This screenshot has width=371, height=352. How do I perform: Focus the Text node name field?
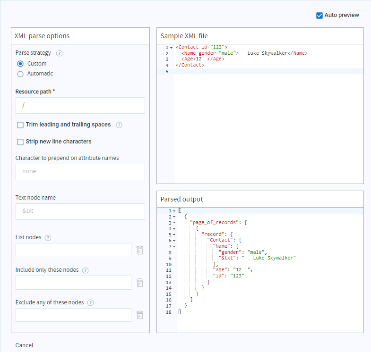click(80, 211)
